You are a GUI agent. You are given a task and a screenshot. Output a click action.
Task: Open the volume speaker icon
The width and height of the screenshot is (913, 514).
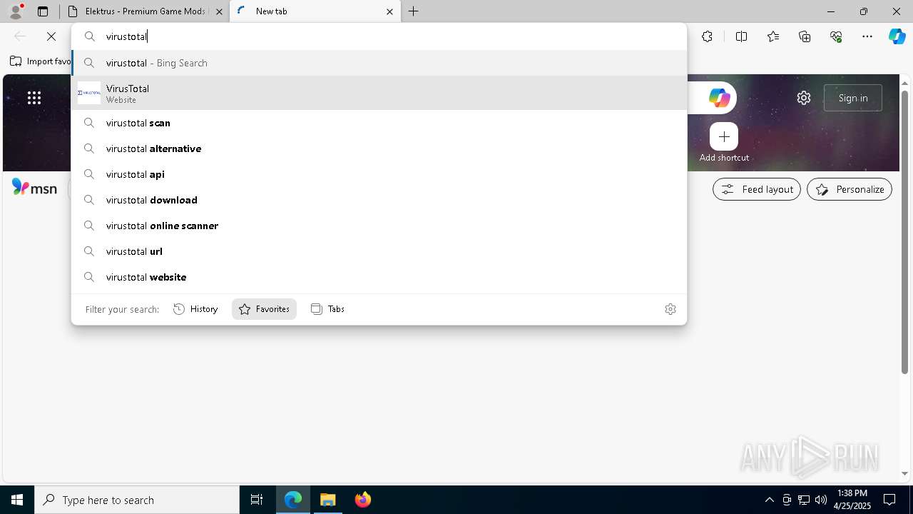point(821,500)
